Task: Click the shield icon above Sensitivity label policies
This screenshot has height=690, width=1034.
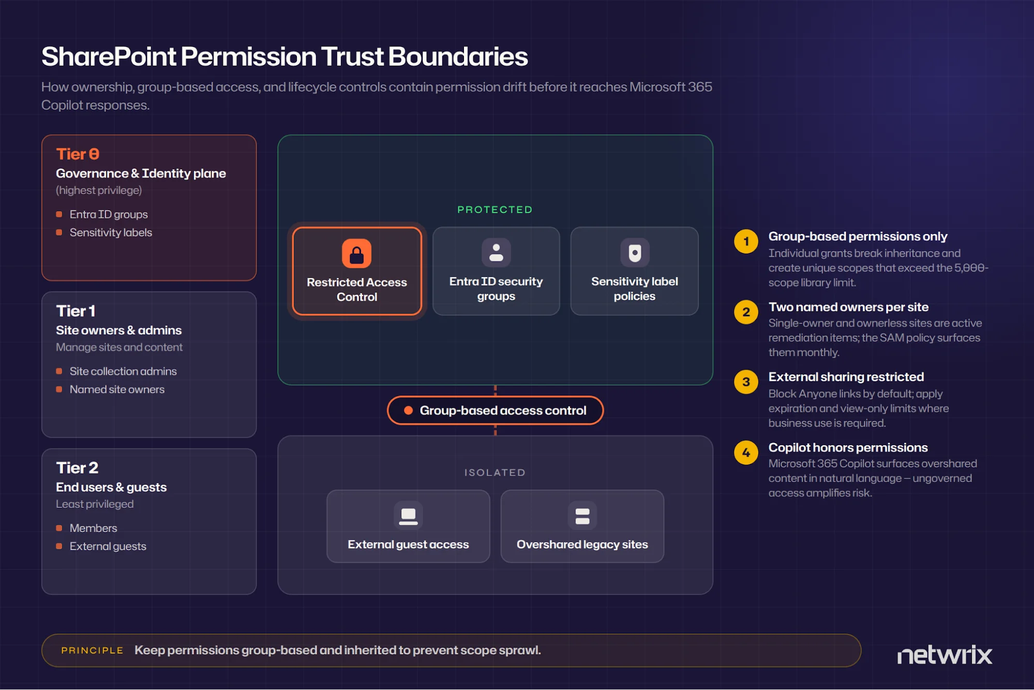Action: (635, 253)
